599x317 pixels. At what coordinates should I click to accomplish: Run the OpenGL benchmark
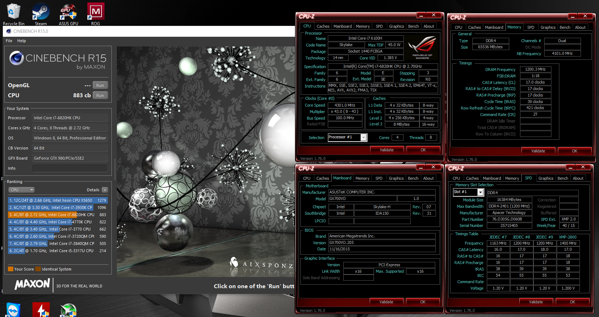(100, 85)
